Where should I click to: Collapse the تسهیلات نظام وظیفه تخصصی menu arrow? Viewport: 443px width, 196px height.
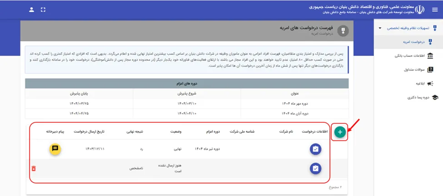(x=380, y=28)
